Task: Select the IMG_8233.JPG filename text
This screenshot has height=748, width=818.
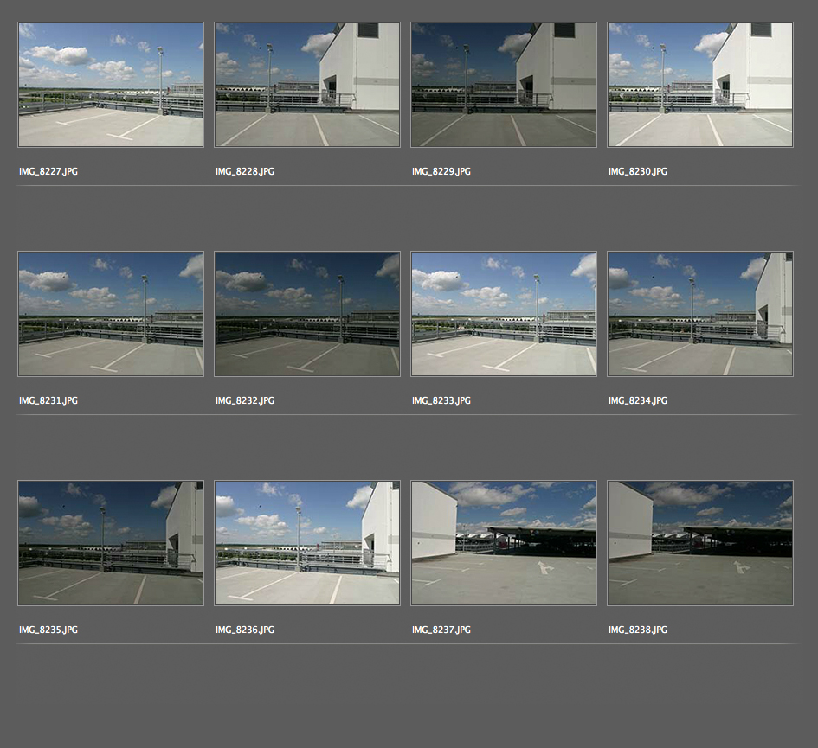Action: [441, 401]
